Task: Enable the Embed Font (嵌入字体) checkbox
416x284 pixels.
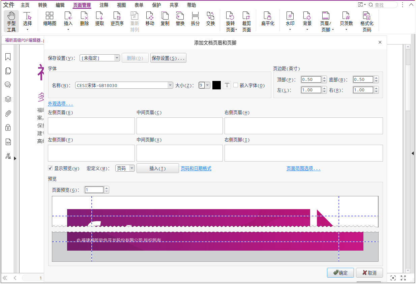Action: (x=236, y=85)
